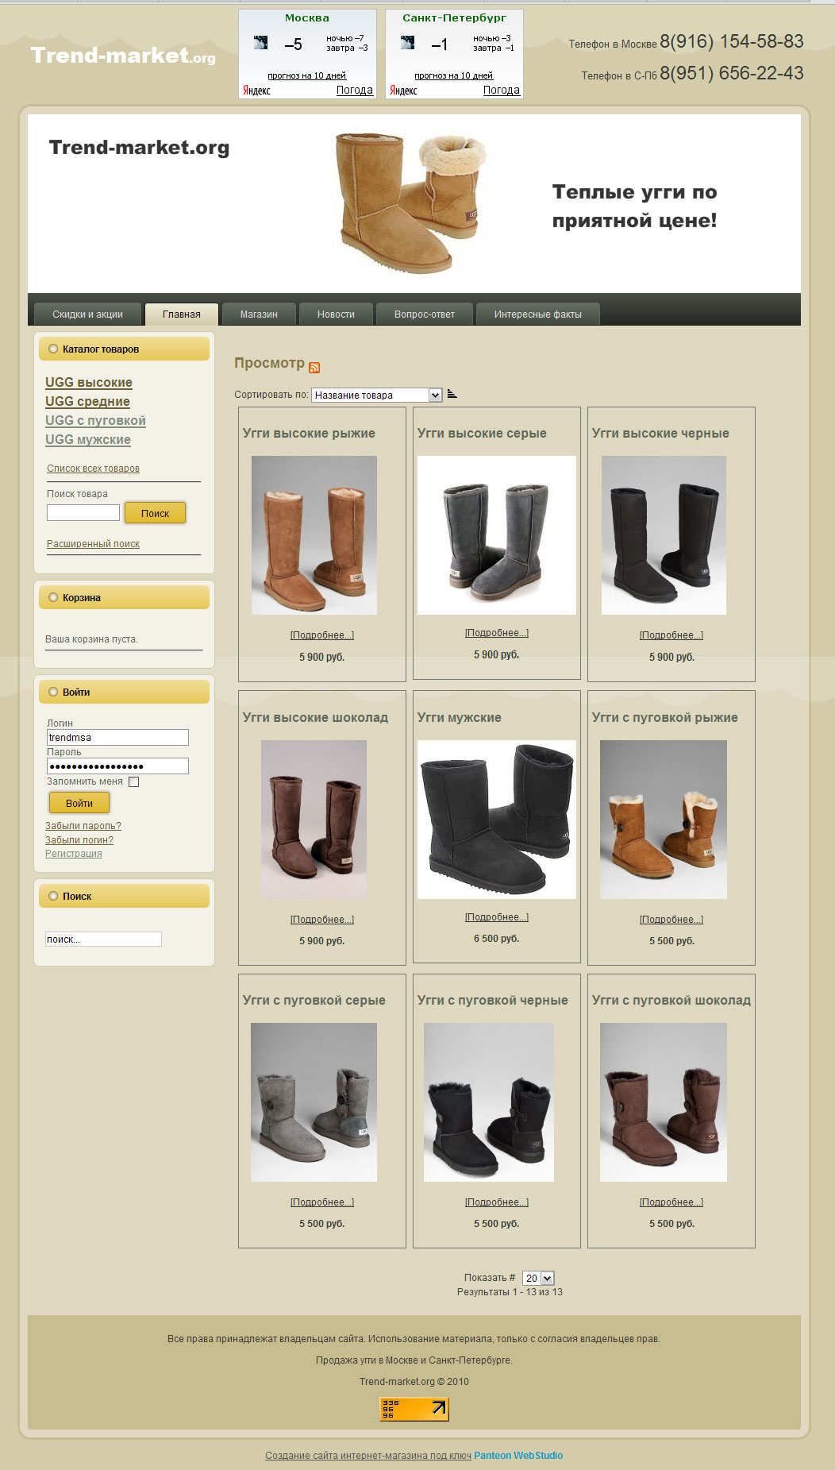Click Saint Petersburg прогноз на 10 дней link

pyautogui.click(x=454, y=75)
